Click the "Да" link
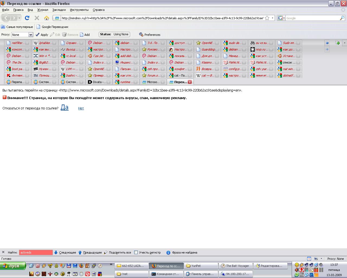The image size is (347, 278). [65, 108]
